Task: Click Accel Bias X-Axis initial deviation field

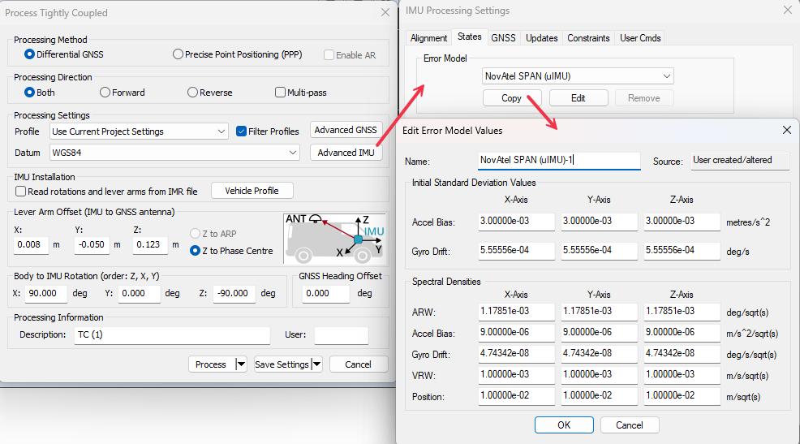Action: [516, 222]
